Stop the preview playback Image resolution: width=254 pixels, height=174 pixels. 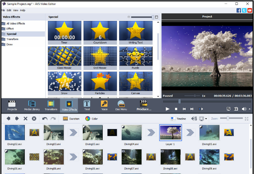[x=176, y=109]
